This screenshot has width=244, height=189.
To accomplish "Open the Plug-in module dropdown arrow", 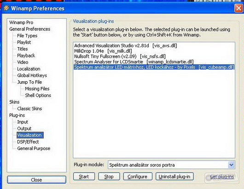I will point(231,165).
